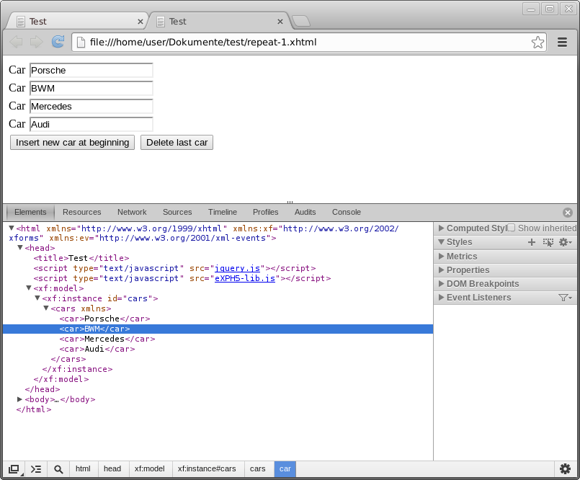Collapse the html root node
This screenshot has height=480, width=580.
(12, 228)
